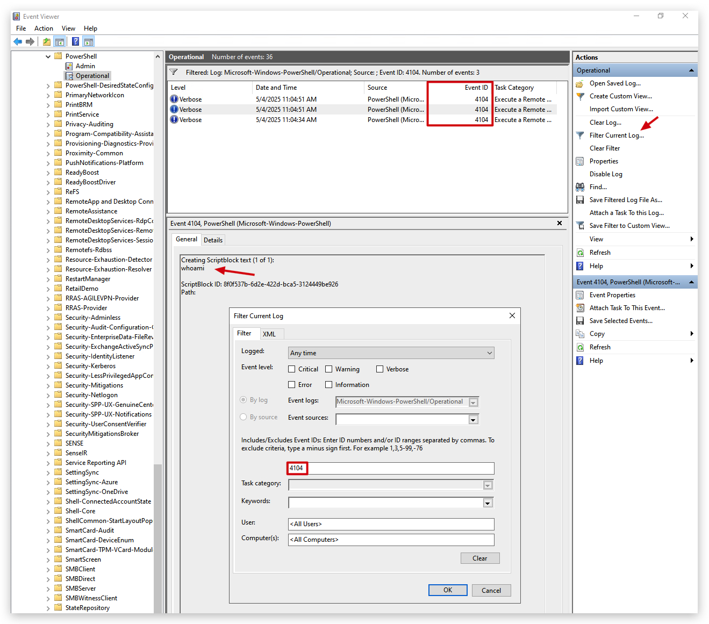Click Clear Filter in Actions pane
709x624 pixels.
tap(605, 148)
